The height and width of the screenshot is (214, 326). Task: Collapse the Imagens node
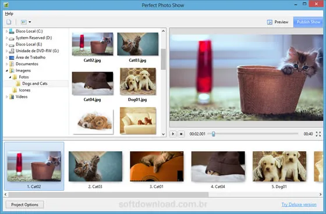[x=6, y=70]
